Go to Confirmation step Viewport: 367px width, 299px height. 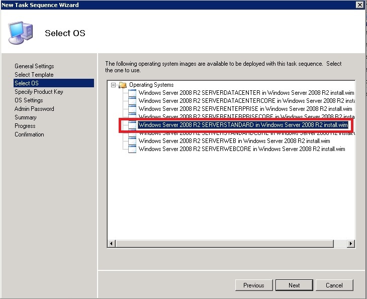(29, 134)
